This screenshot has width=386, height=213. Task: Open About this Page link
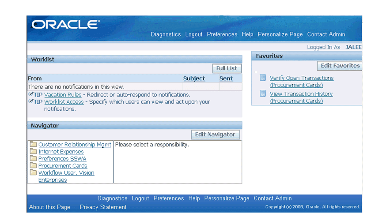tap(49, 207)
